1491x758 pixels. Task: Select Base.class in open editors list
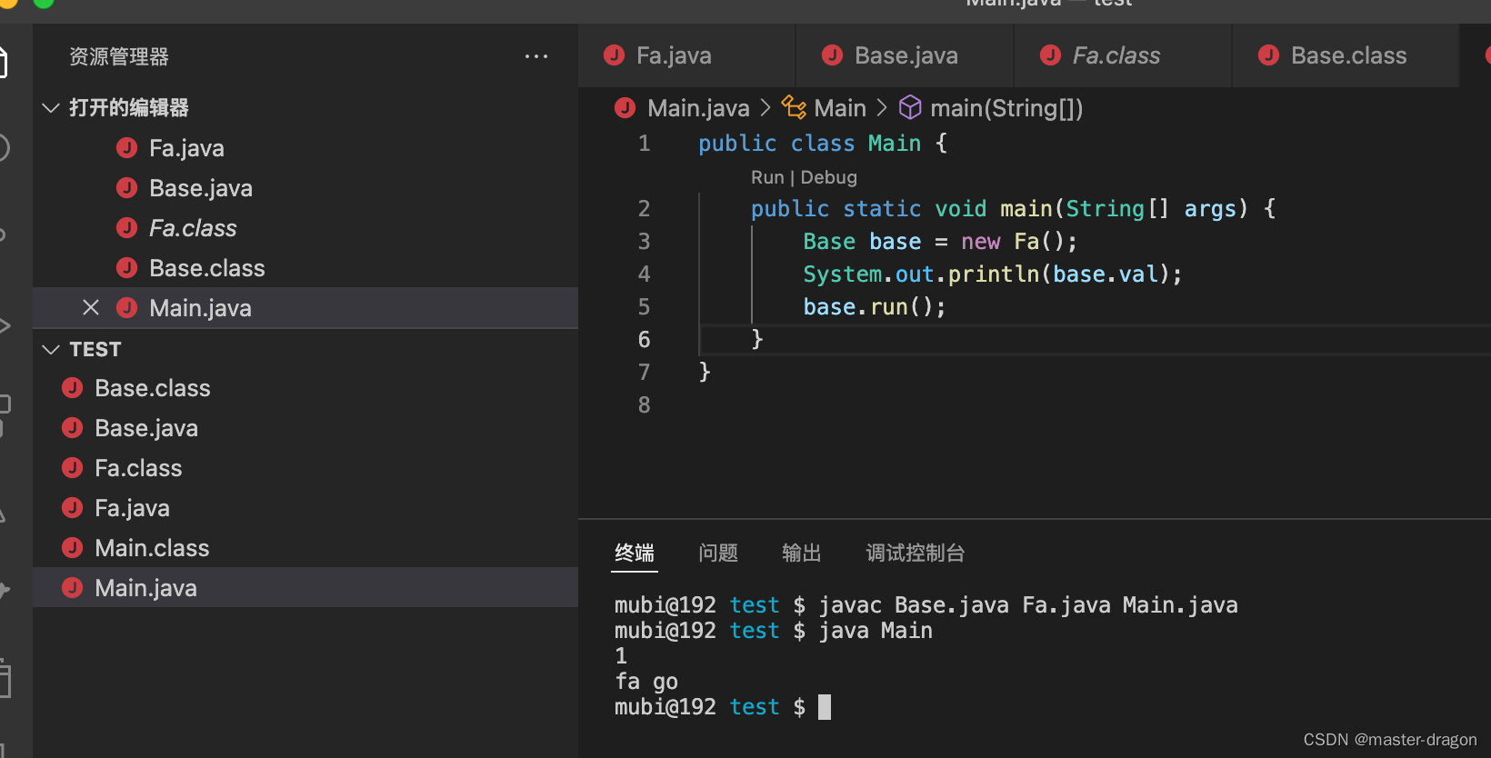(305, 268)
